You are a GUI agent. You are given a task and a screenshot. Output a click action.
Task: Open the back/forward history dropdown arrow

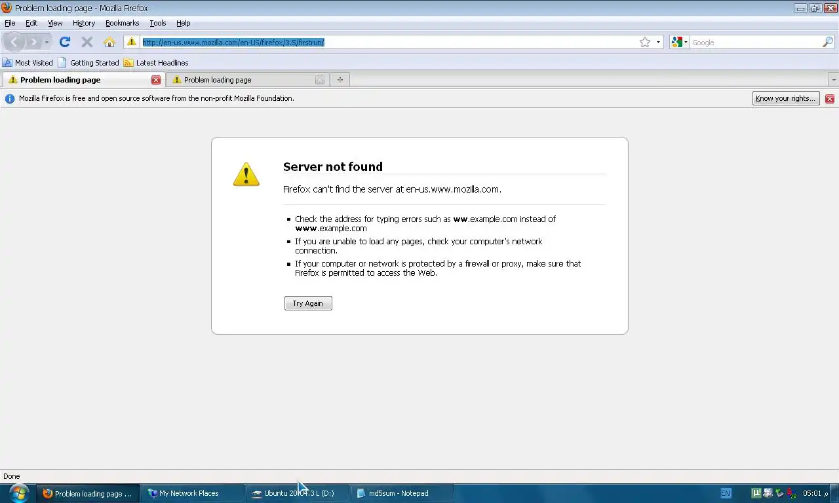point(47,43)
